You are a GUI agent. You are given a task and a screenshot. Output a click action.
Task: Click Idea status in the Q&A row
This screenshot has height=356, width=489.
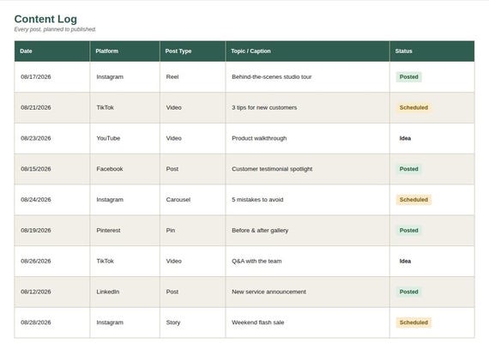point(405,262)
